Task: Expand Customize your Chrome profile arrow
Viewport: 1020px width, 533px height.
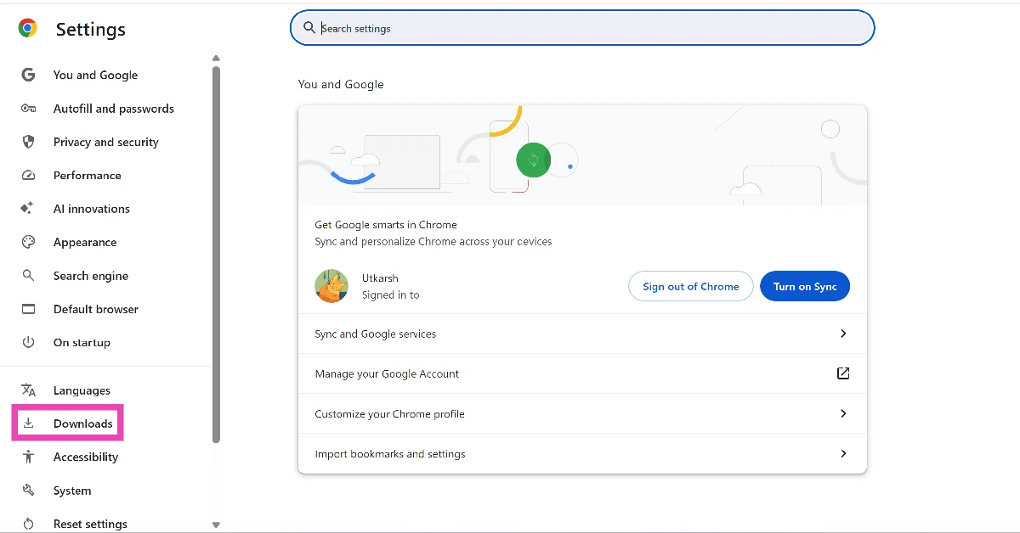Action: (842, 413)
